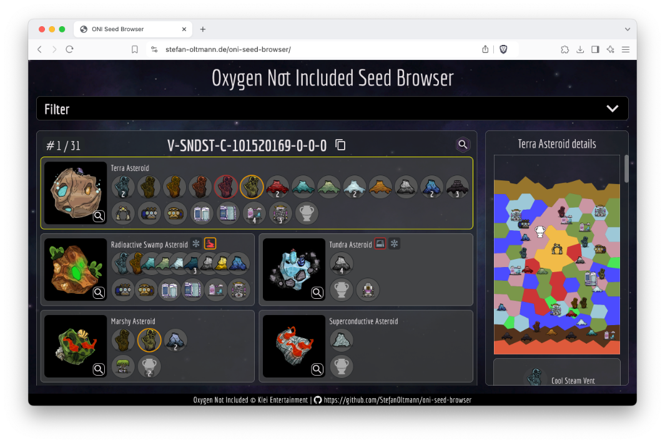Screen dimensions: 665x443
Task: Select the green tree-topped building on Marshy Asteroid
Action: (123, 366)
